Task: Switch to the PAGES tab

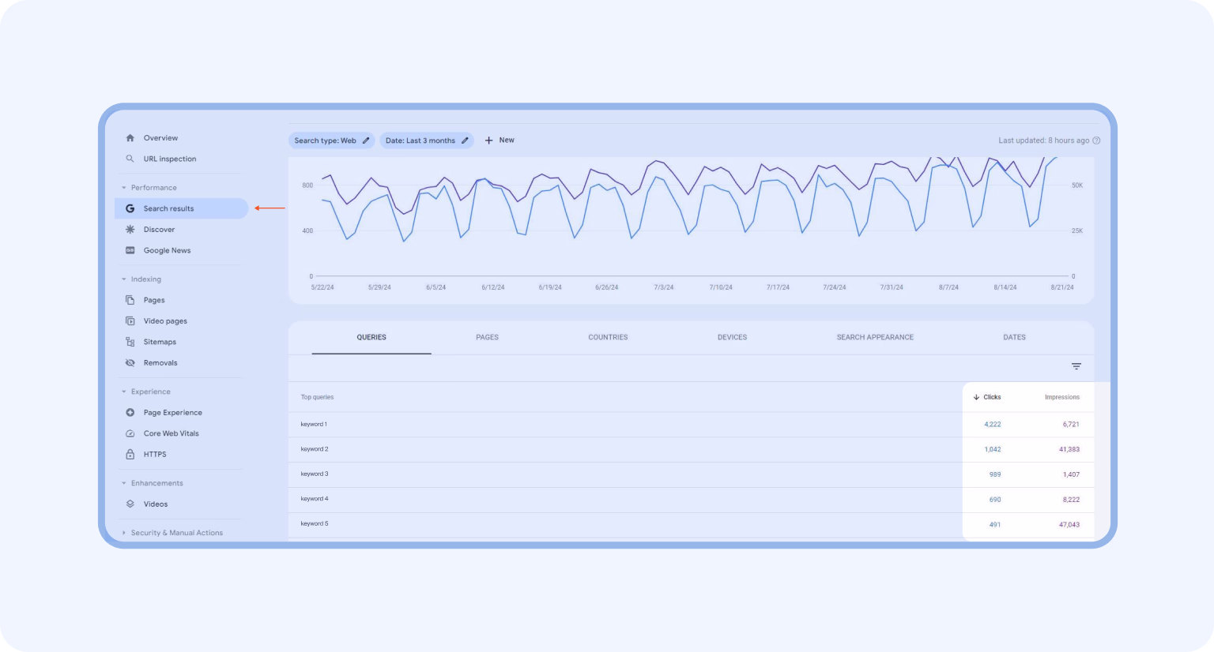Action: tap(487, 337)
